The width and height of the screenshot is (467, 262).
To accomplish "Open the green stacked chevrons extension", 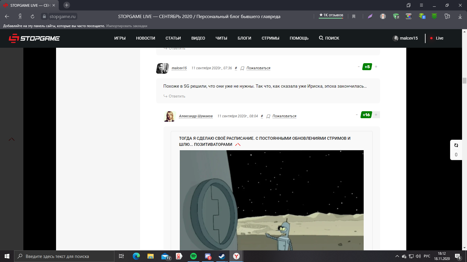I will point(434,16).
